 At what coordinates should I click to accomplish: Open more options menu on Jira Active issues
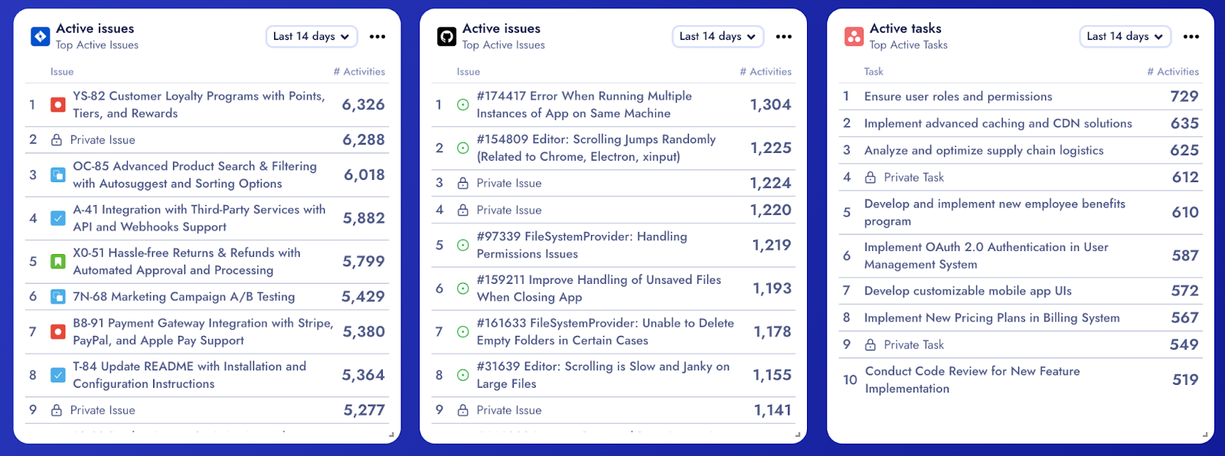[377, 36]
